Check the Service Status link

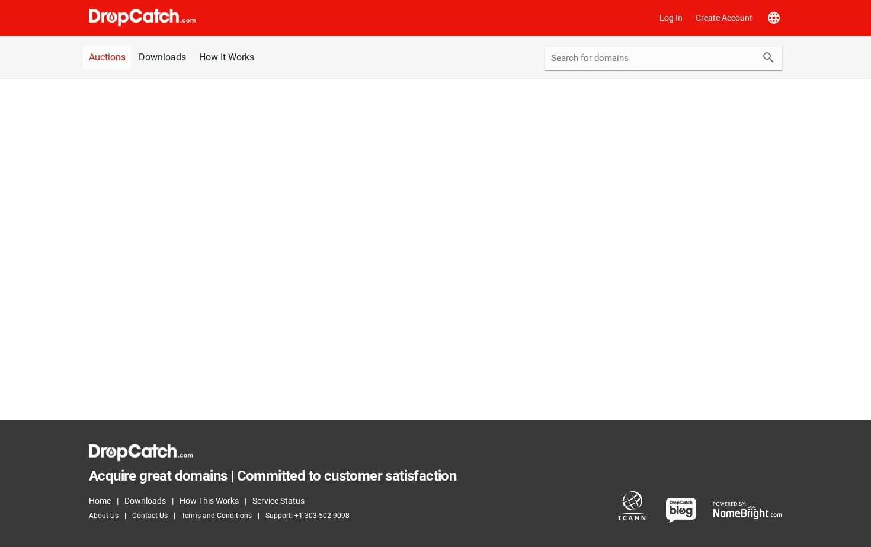pyautogui.click(x=278, y=501)
